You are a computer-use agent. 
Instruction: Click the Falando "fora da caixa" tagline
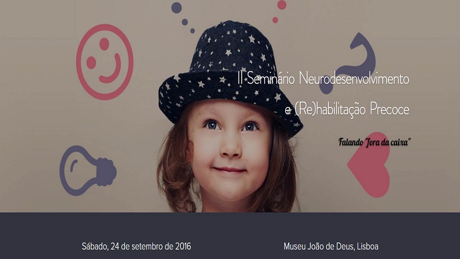(x=375, y=142)
